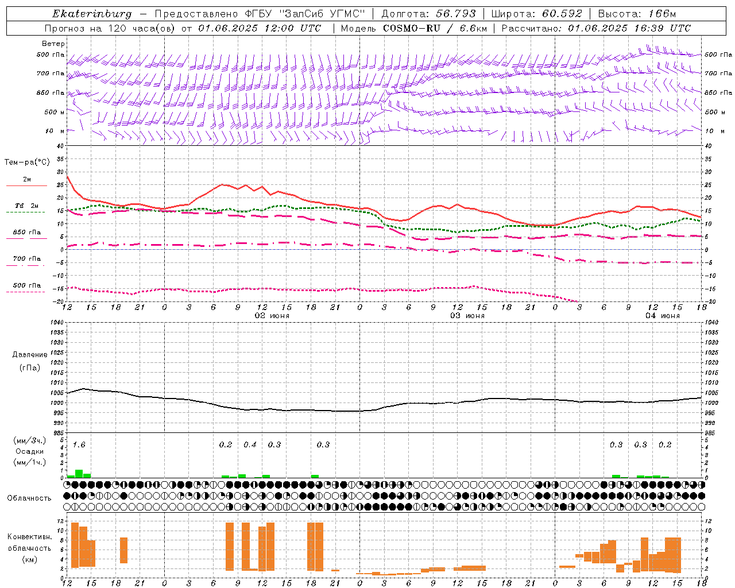The image size is (735, 588).
Task: Click the (км) unit under convective cloudiness
Action: click(x=29, y=559)
